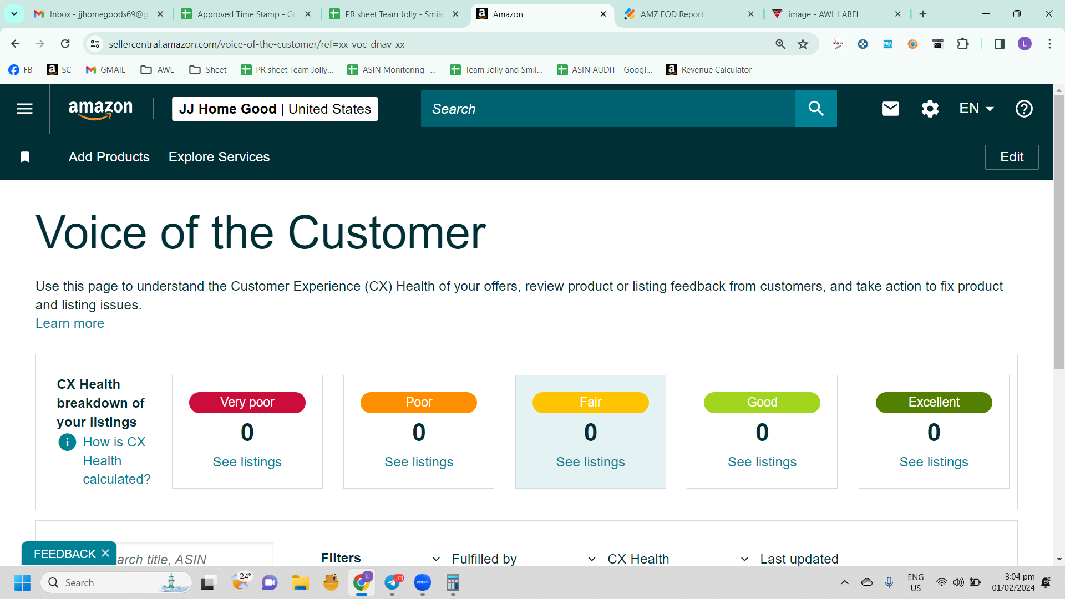See listings under Very poor

247,462
